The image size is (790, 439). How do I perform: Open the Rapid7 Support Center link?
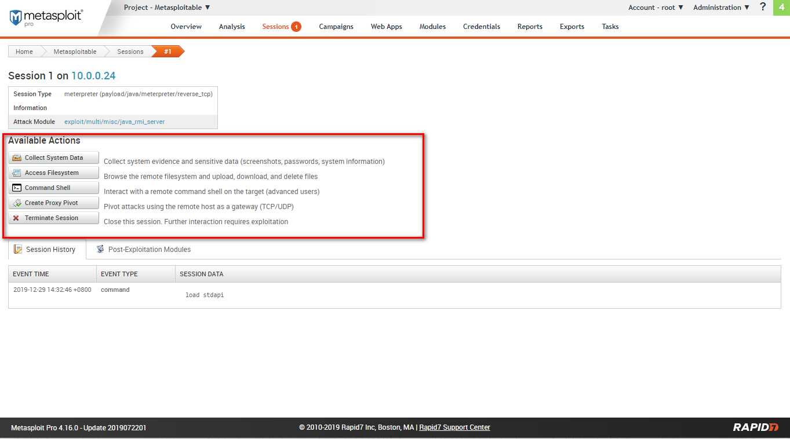click(454, 427)
